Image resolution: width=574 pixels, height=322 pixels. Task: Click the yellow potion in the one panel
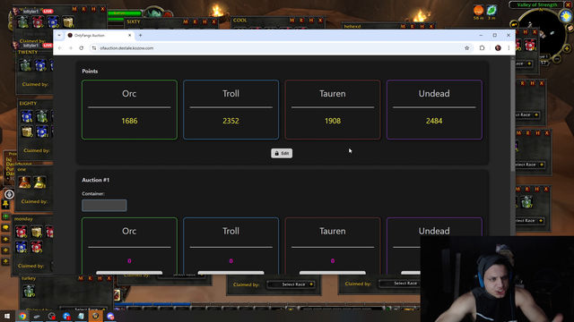[39, 182]
